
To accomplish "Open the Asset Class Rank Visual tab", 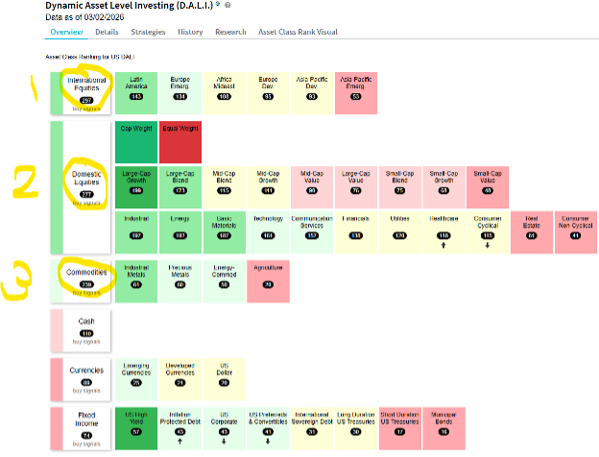I will [x=297, y=32].
